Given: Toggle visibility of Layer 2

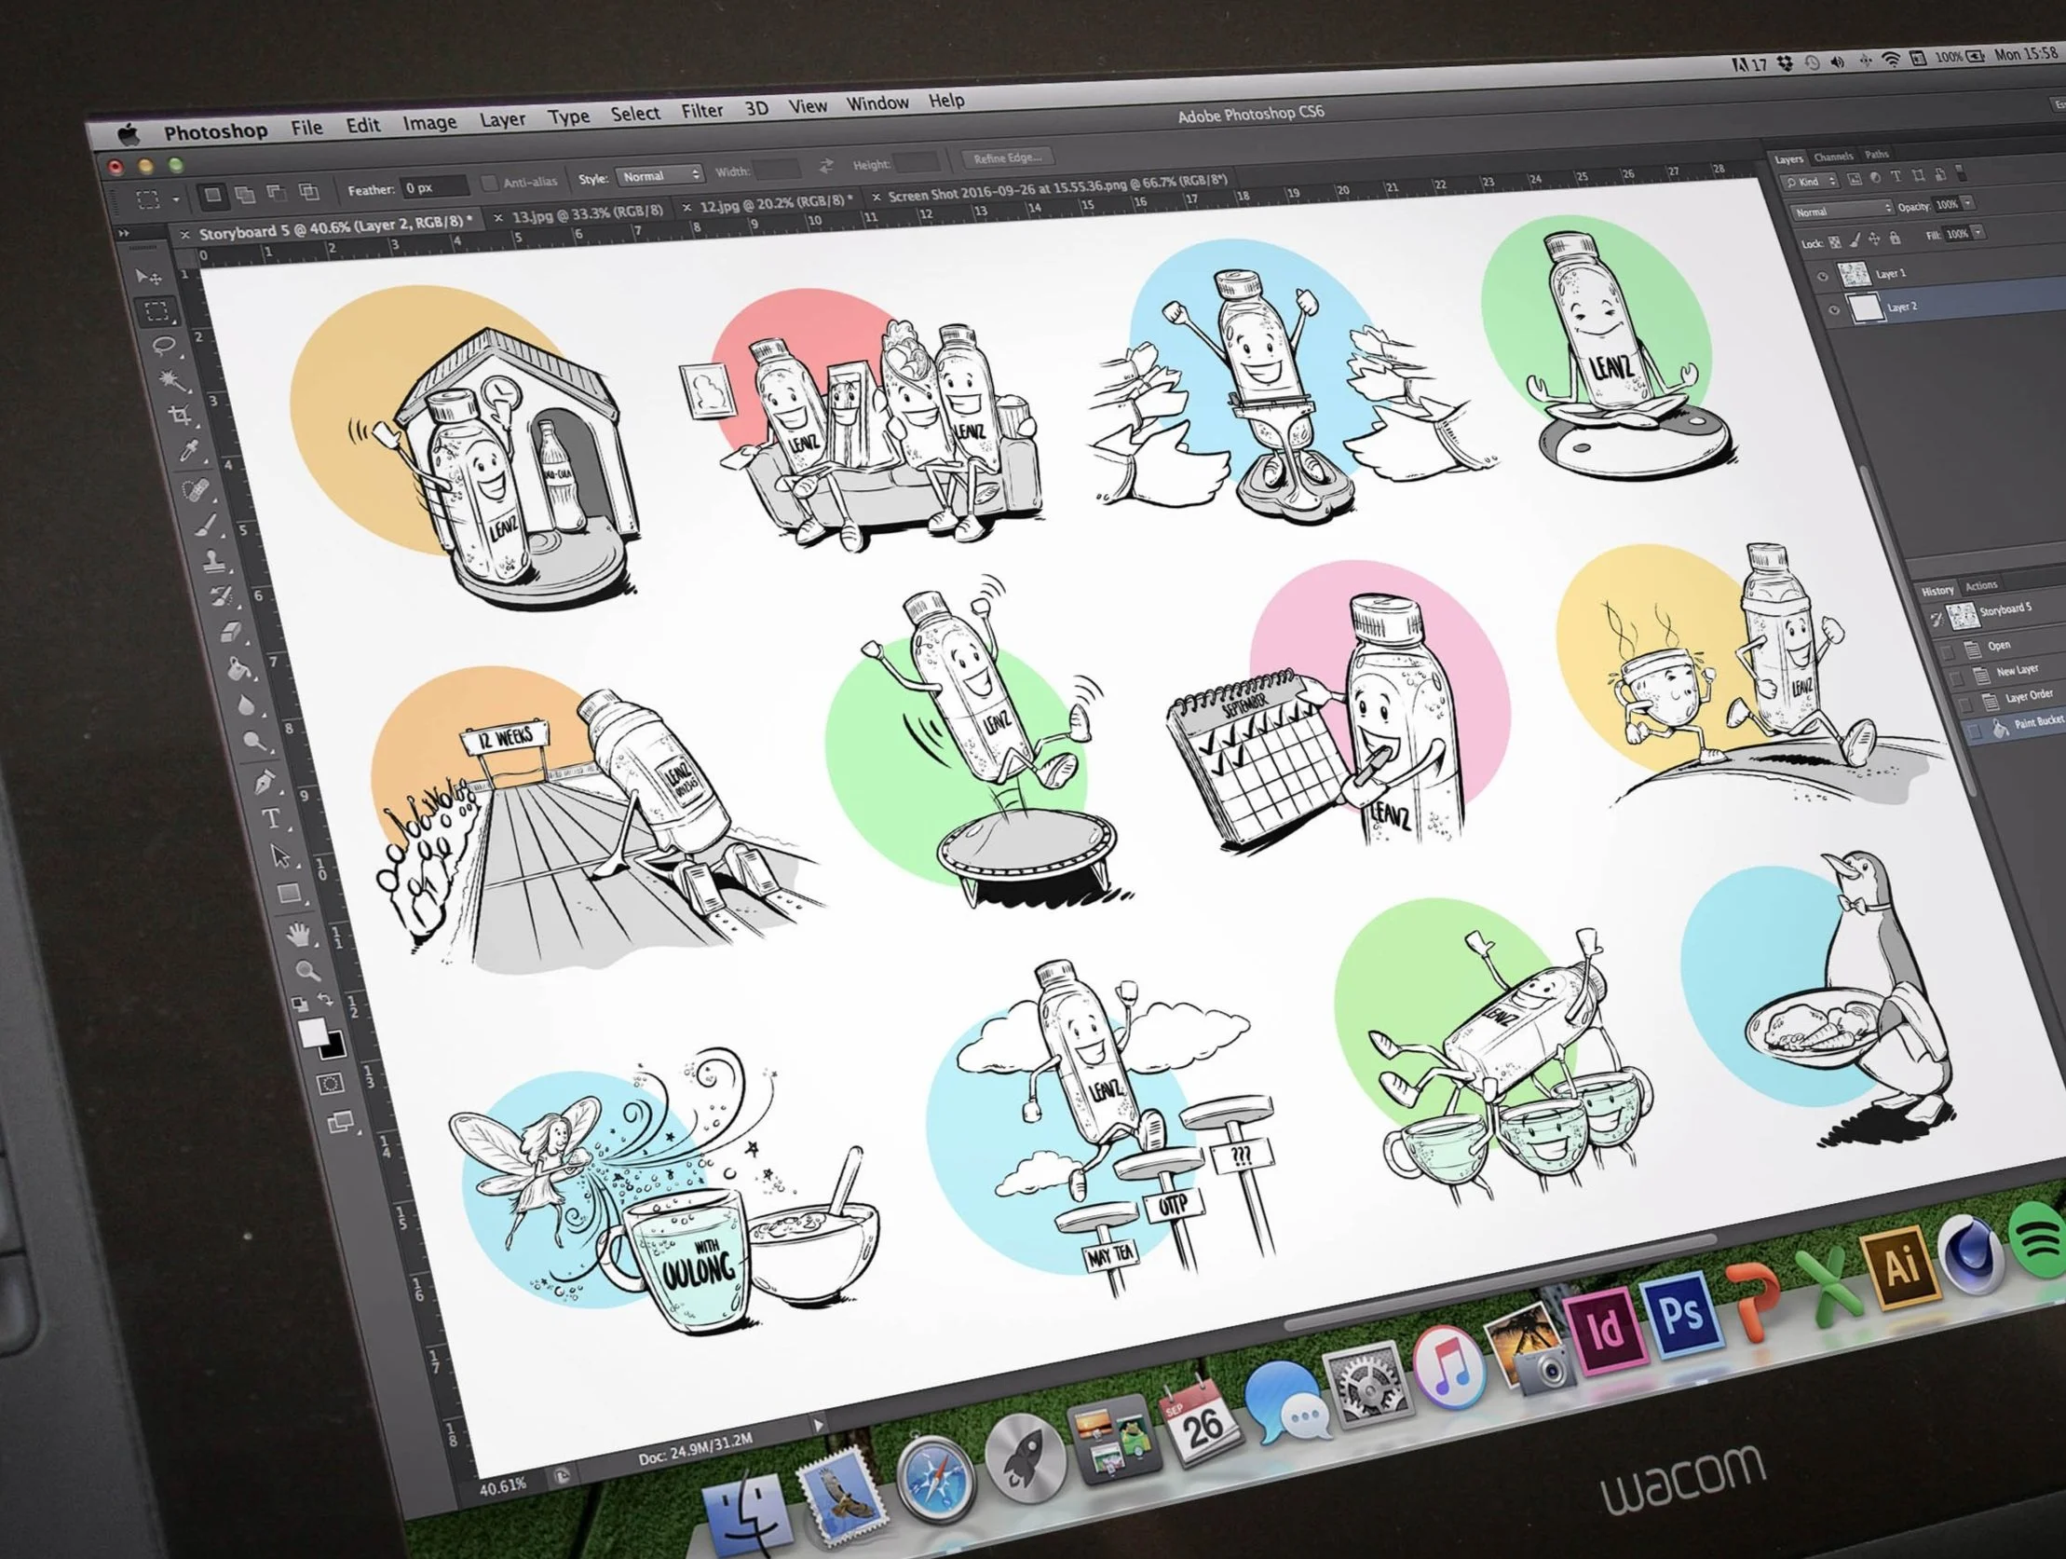Looking at the screenshot, I should pyautogui.click(x=1833, y=309).
